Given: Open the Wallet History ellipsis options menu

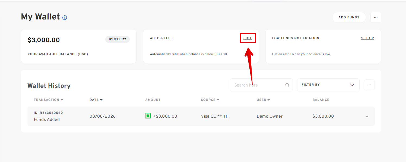Looking at the screenshot, I should click(369, 85).
